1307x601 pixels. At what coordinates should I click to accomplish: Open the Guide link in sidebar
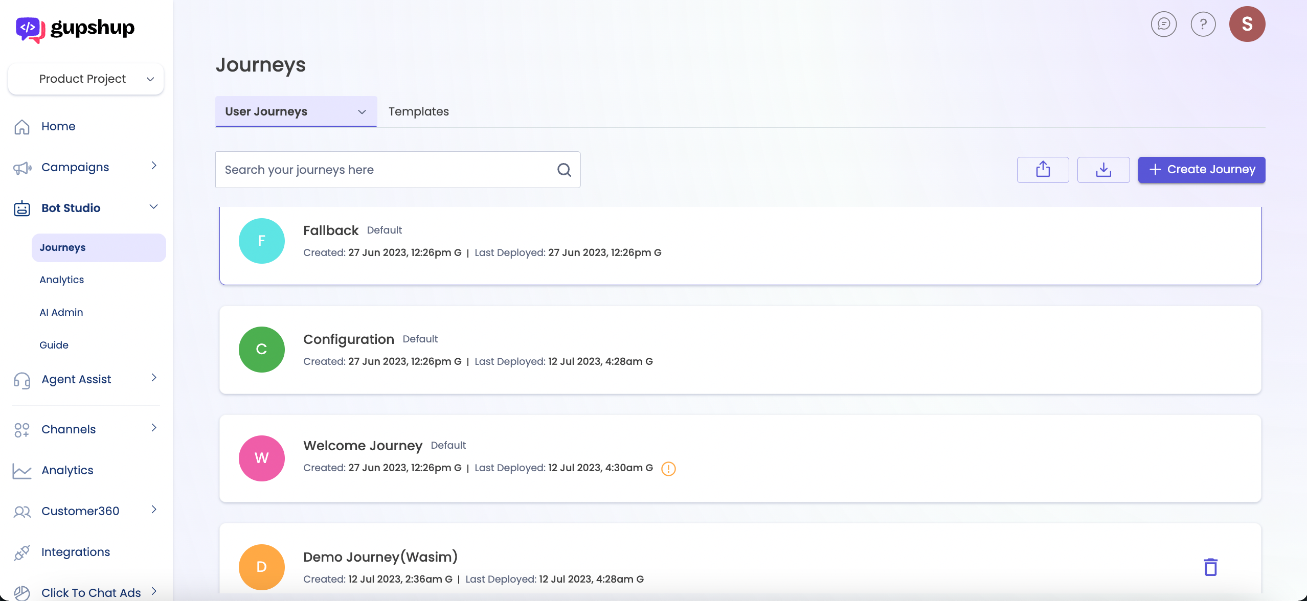[54, 345]
